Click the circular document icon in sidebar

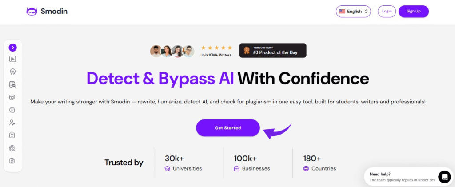[x=12, y=110]
